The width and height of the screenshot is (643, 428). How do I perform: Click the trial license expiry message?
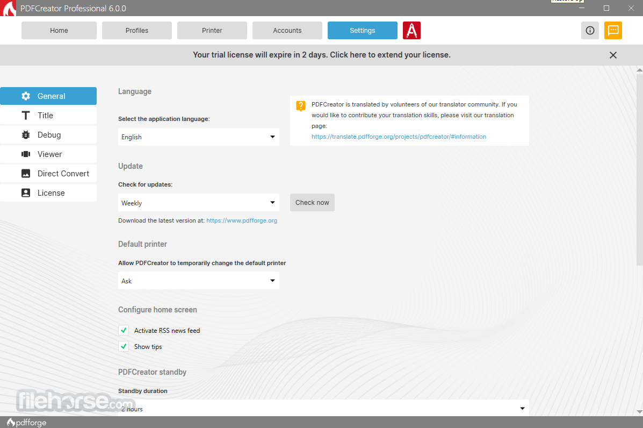coord(321,55)
